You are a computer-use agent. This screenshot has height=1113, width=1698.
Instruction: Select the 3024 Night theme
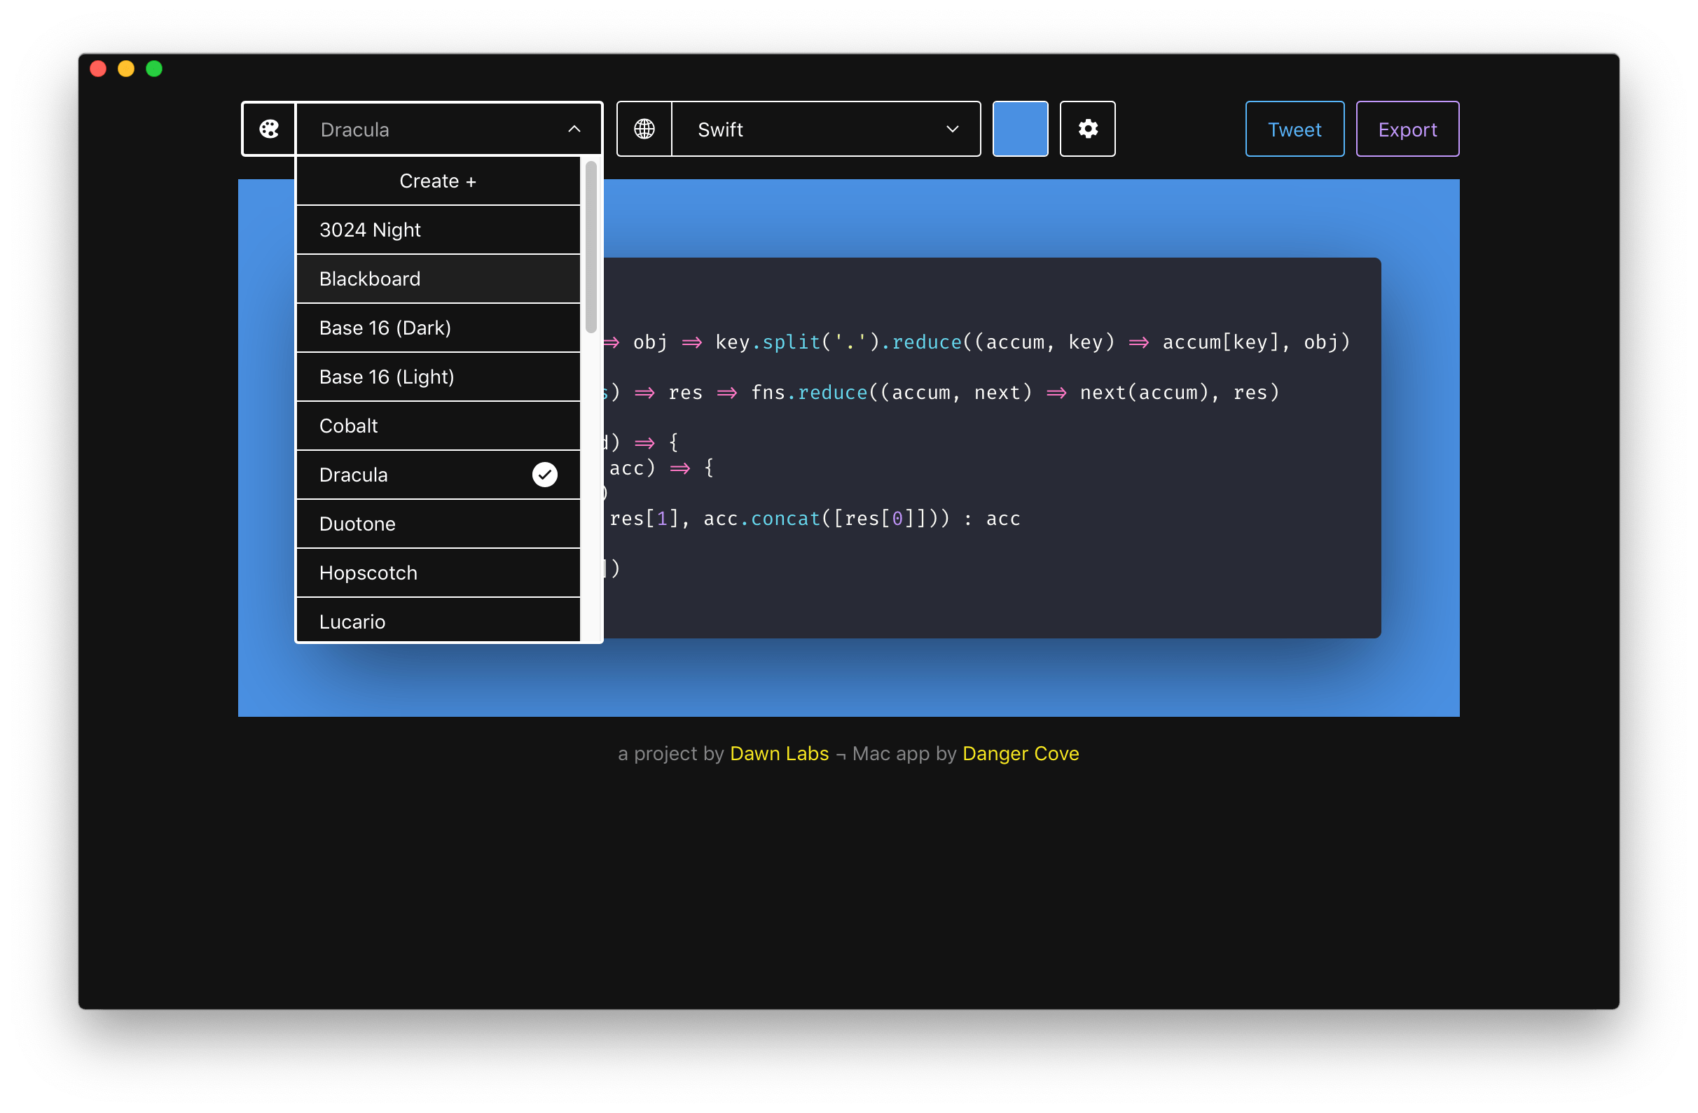click(438, 230)
